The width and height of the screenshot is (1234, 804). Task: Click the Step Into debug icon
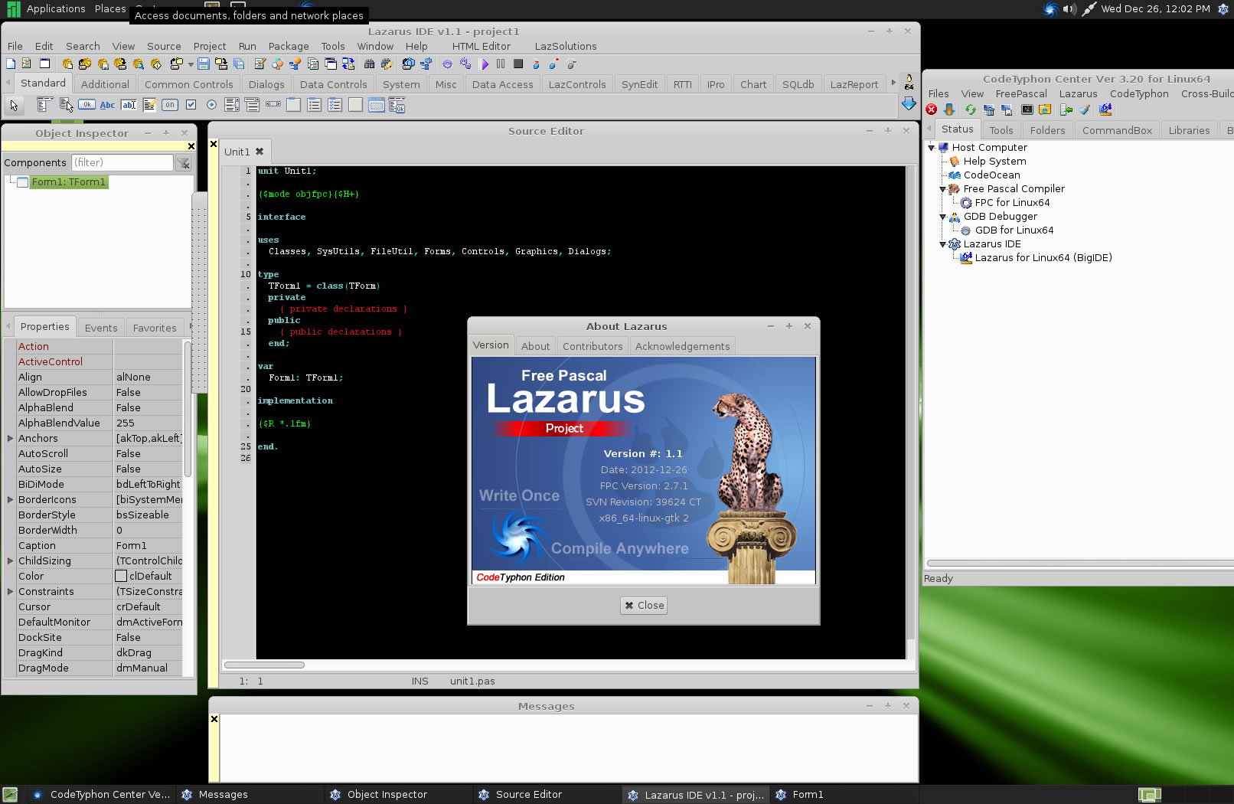click(x=536, y=64)
